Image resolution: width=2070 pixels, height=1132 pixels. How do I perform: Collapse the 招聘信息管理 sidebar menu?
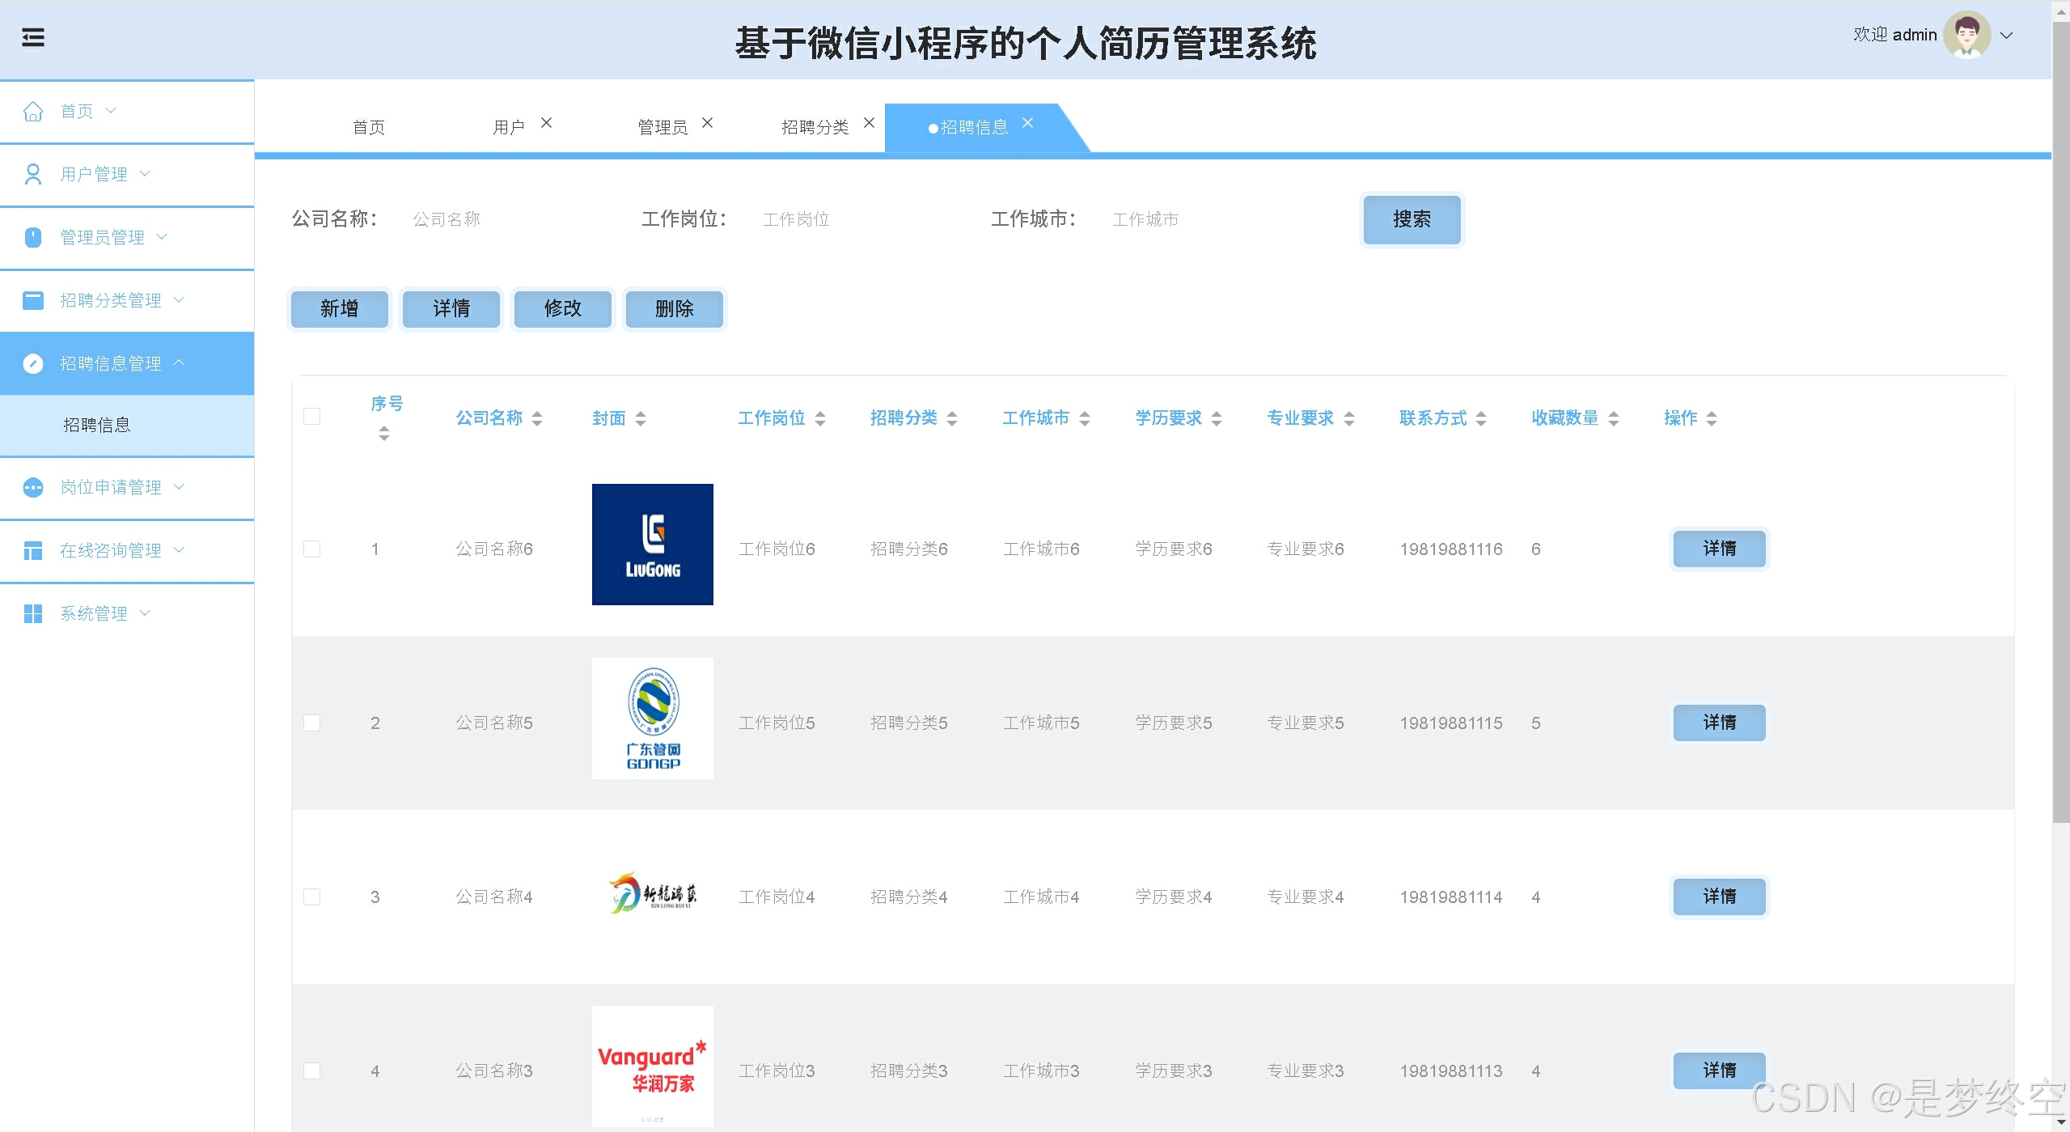coord(111,363)
